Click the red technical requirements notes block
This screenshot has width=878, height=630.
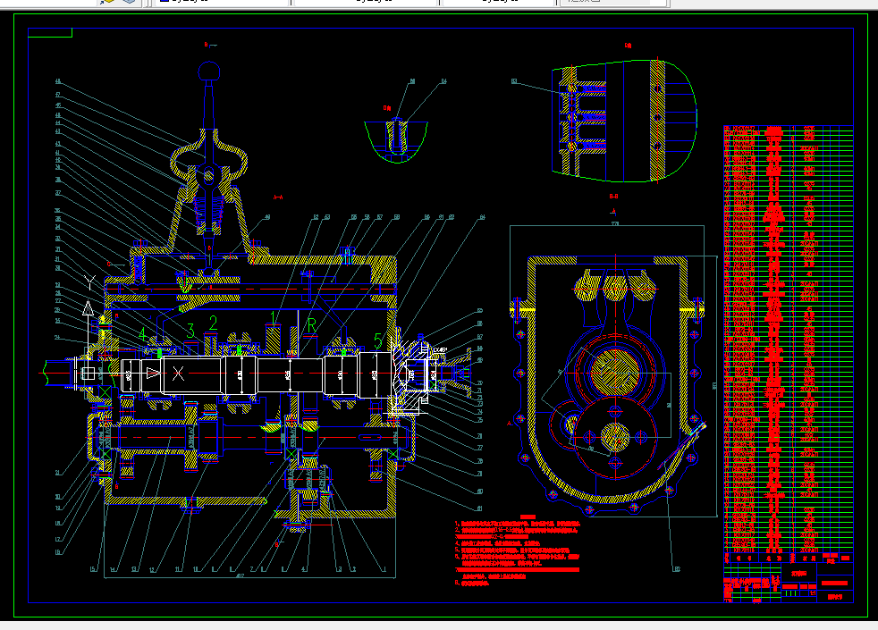pyautogui.click(x=517, y=550)
